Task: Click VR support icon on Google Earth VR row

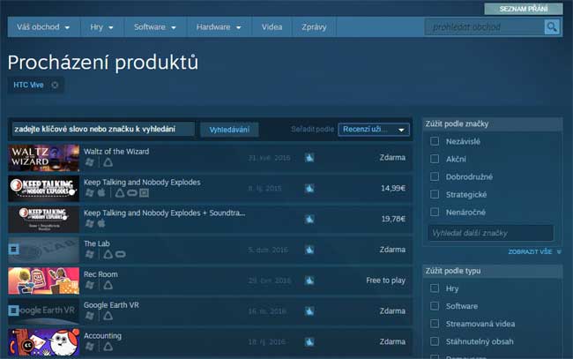Action: coord(309,311)
